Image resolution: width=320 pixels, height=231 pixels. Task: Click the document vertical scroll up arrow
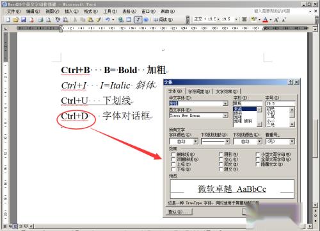(x=316, y=29)
